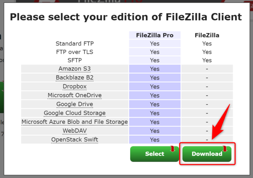Follow the Google Drive link

tap(74, 104)
